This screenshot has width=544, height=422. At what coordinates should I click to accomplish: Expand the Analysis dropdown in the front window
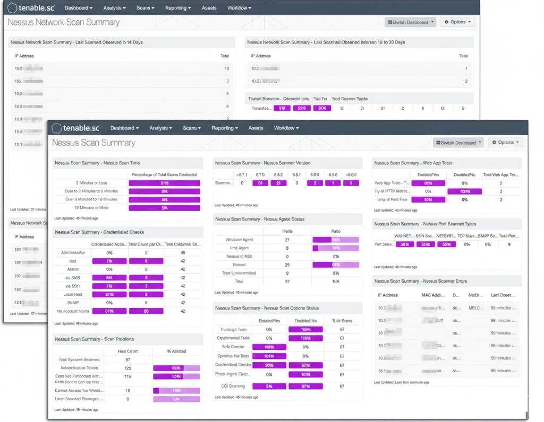(161, 128)
